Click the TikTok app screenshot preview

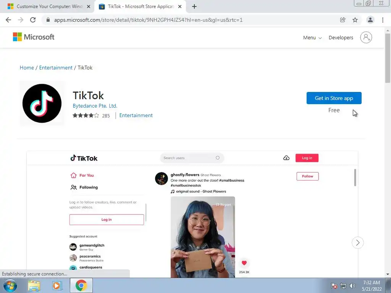(x=192, y=214)
